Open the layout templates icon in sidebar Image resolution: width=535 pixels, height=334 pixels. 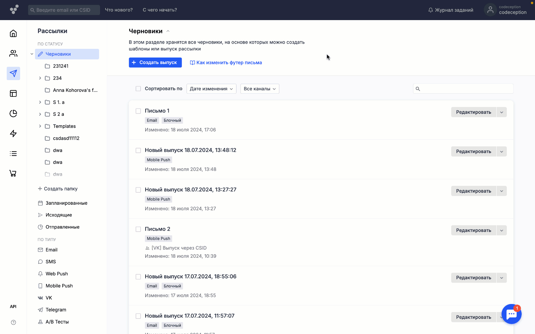(x=13, y=93)
